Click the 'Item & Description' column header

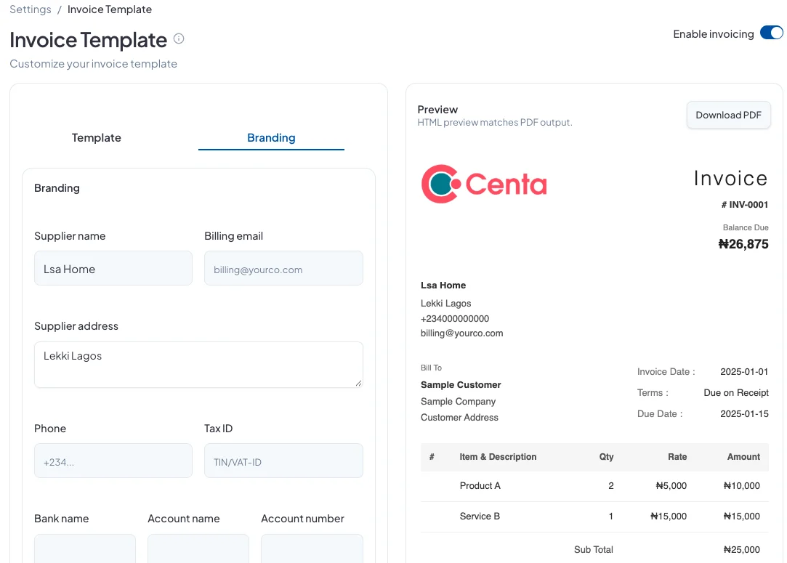coord(498,457)
